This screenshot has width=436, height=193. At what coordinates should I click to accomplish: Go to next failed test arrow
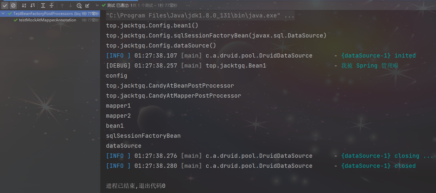click(x=71, y=5)
